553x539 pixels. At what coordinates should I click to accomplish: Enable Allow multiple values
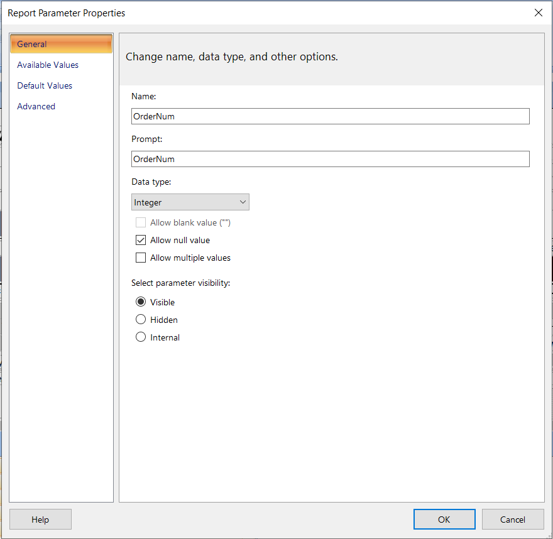(141, 258)
